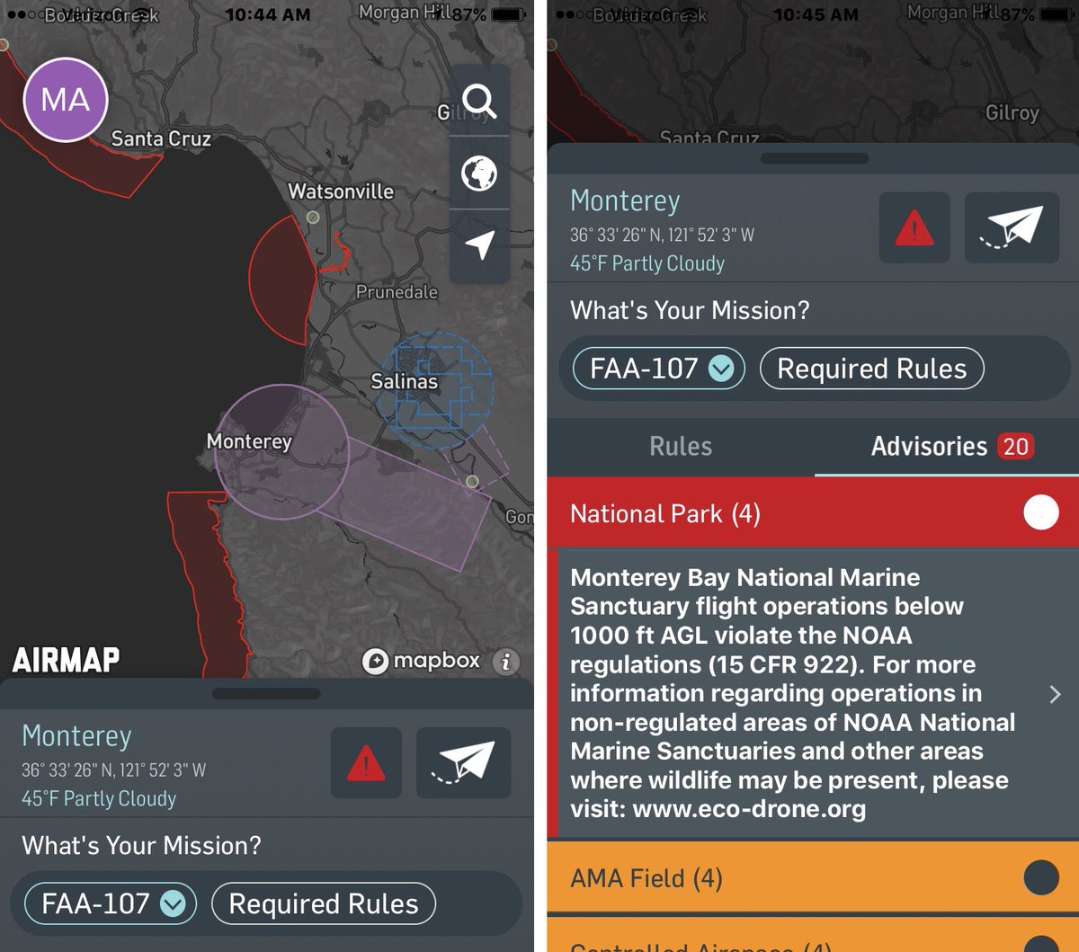This screenshot has height=952, width=1079.
Task: Tap paper plane flight icon in right screen
Action: pyautogui.click(x=1012, y=228)
